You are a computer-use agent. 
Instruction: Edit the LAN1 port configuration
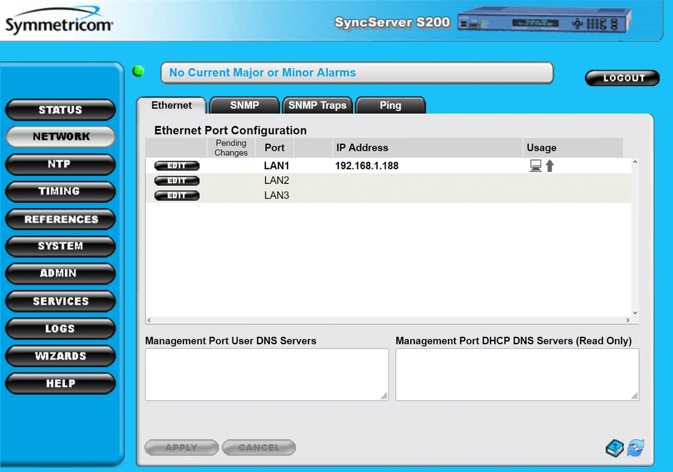point(176,166)
